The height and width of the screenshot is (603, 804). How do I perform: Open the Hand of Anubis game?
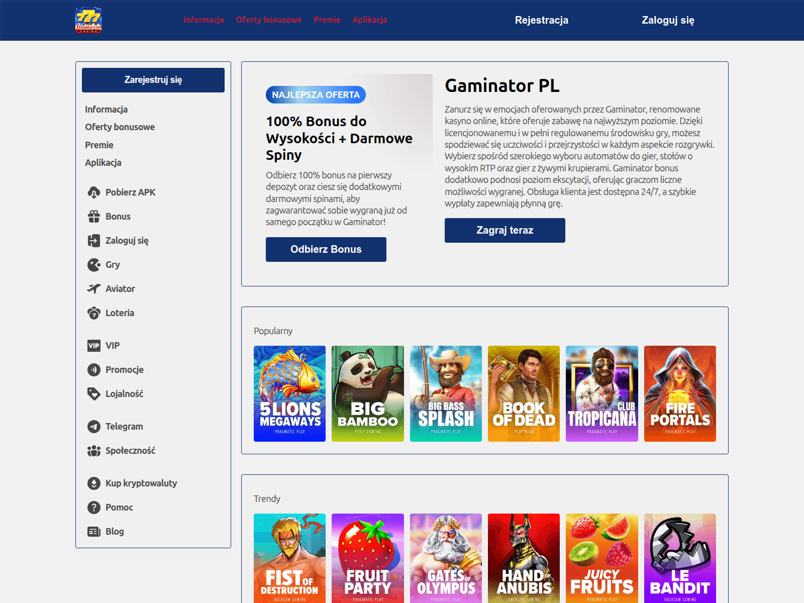click(524, 558)
